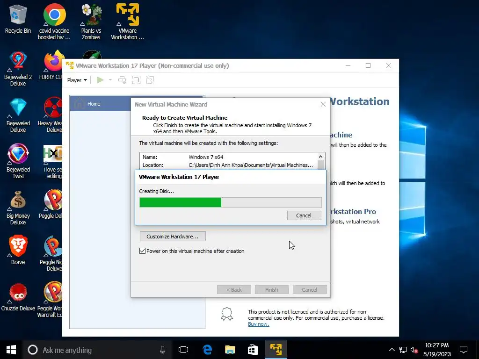Open Microsoft Store from taskbar
Image resolution: width=479 pixels, height=359 pixels.
pos(253,350)
